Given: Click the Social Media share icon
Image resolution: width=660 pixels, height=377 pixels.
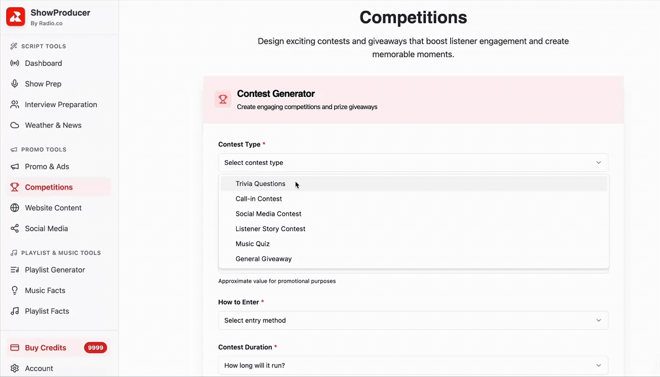Looking at the screenshot, I should (x=15, y=229).
